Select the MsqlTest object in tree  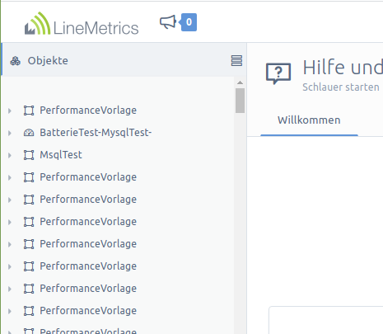61,155
